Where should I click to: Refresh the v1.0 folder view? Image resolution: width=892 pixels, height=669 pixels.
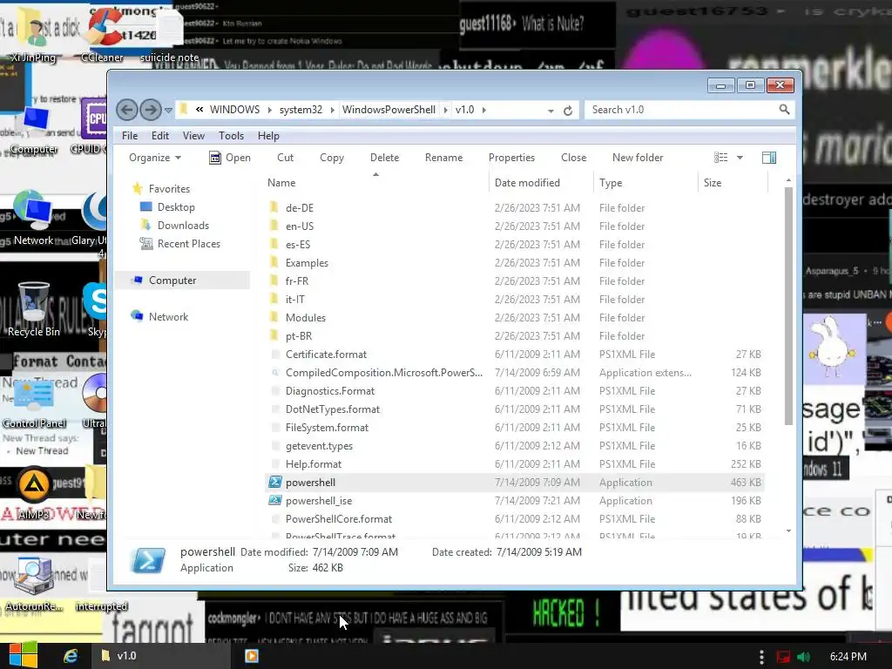[x=568, y=111]
